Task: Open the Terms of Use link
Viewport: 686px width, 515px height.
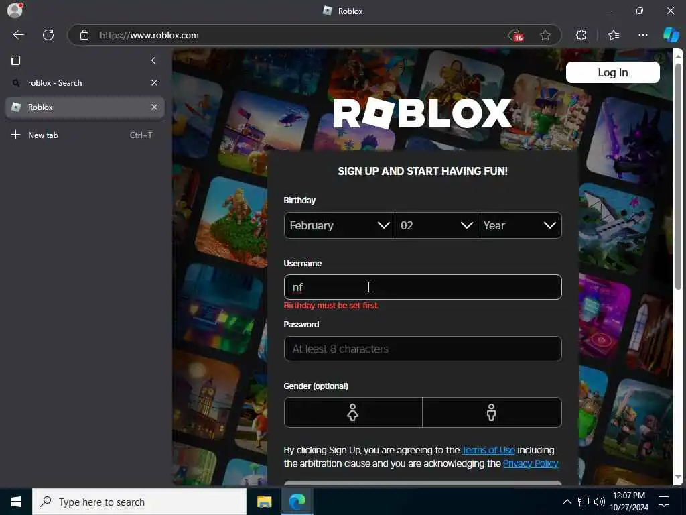Action: pyautogui.click(x=488, y=450)
